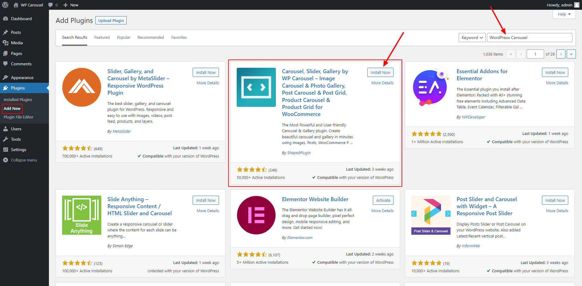Click the Plugins plug icon in sidebar
This screenshot has height=286, width=582.
point(6,88)
